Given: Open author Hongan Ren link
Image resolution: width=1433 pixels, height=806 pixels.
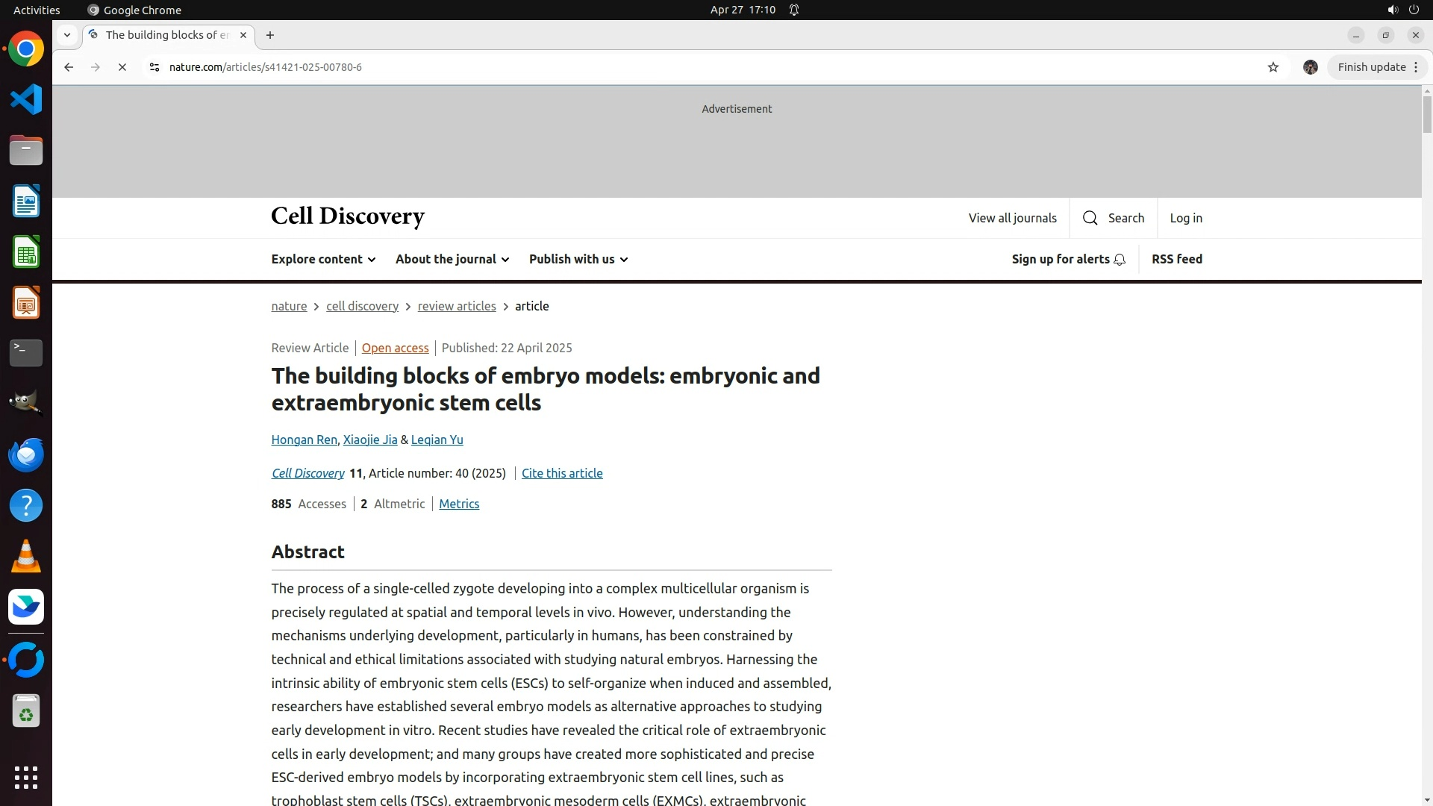Looking at the screenshot, I should [304, 440].
